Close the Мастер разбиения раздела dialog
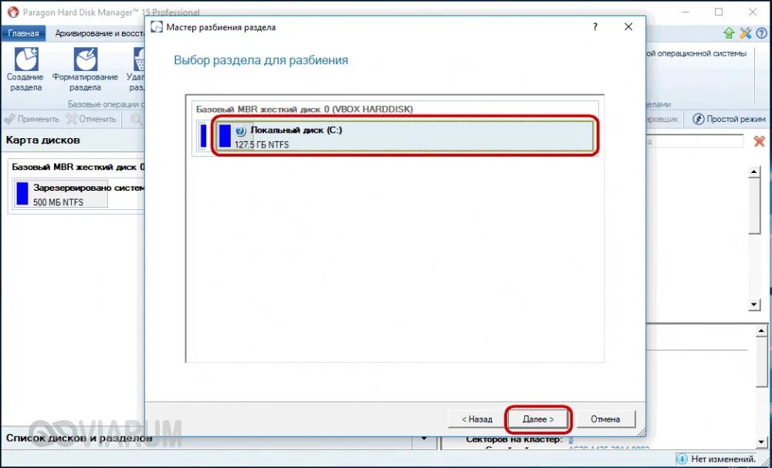Screen dimensions: 772x468 click(628, 27)
